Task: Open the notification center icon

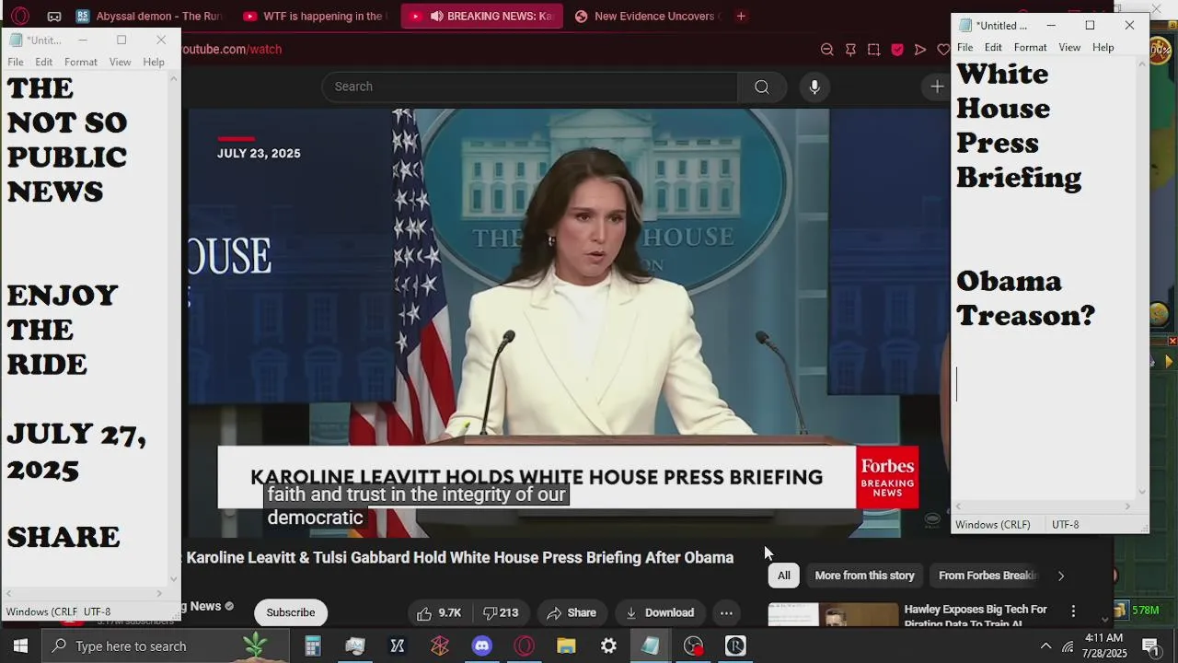Action: click(1149, 646)
